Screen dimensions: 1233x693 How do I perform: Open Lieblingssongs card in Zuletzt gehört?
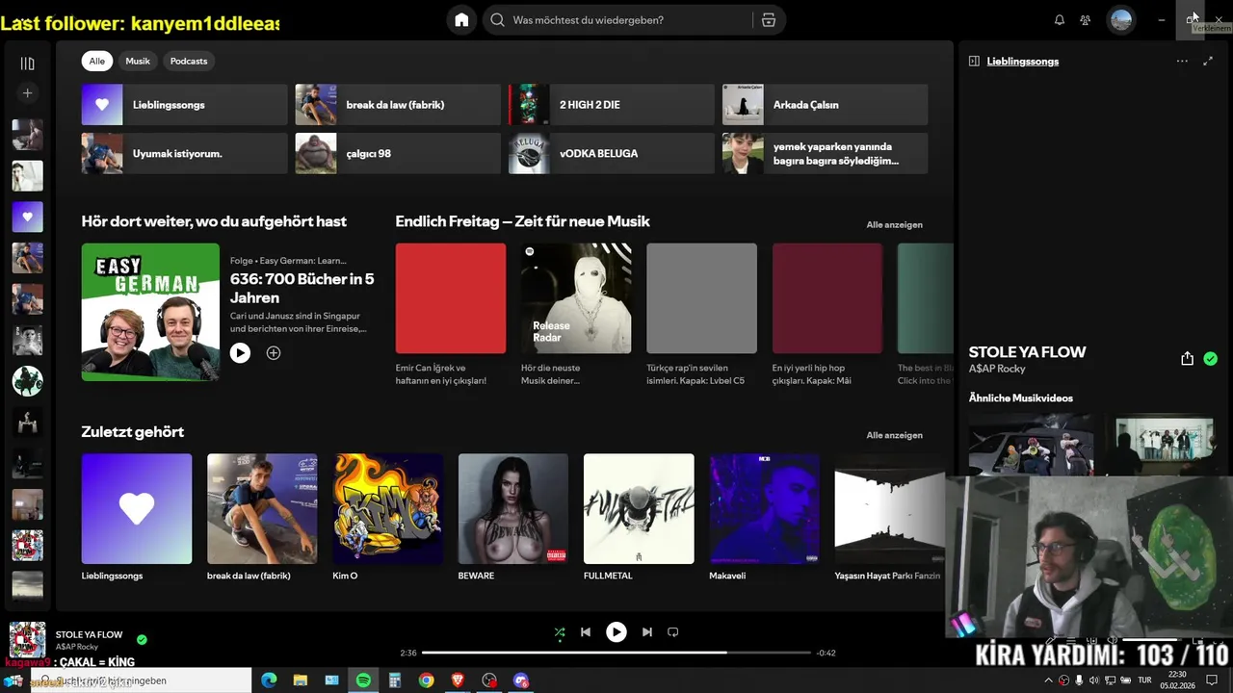(x=137, y=518)
